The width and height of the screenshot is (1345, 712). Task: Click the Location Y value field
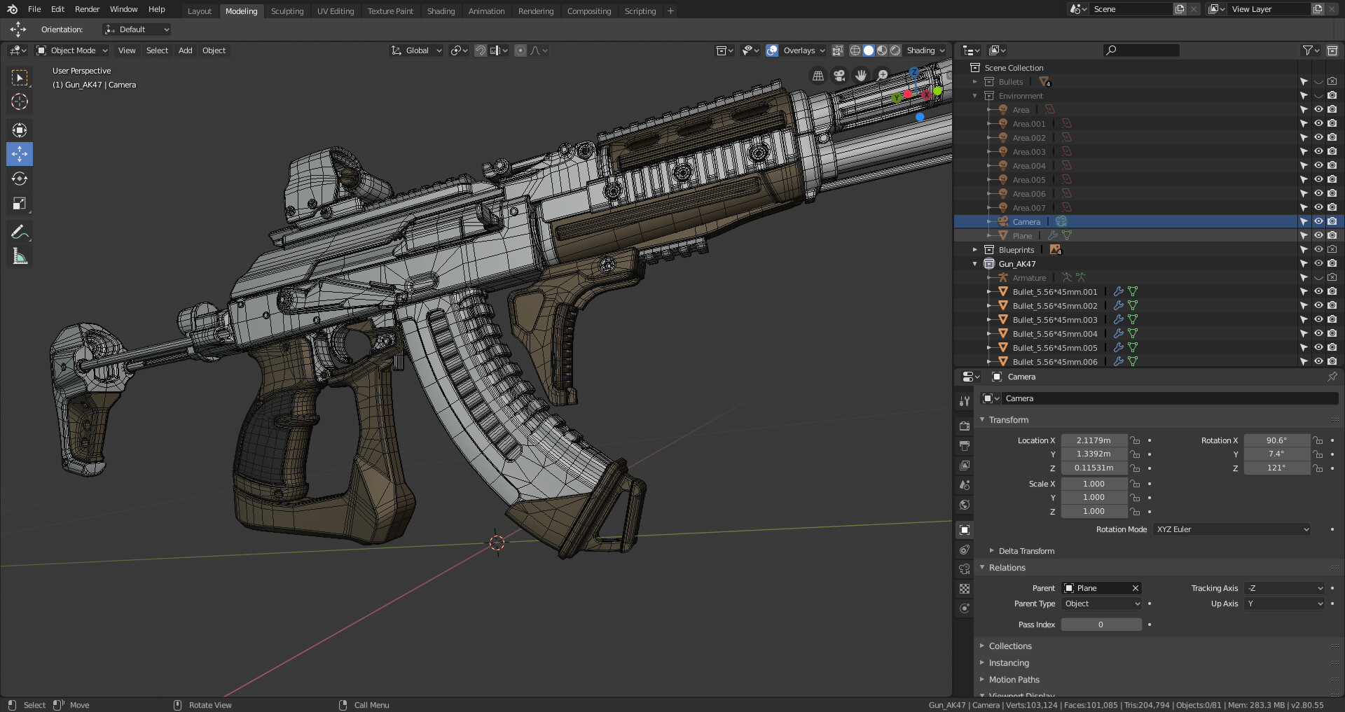point(1094,454)
